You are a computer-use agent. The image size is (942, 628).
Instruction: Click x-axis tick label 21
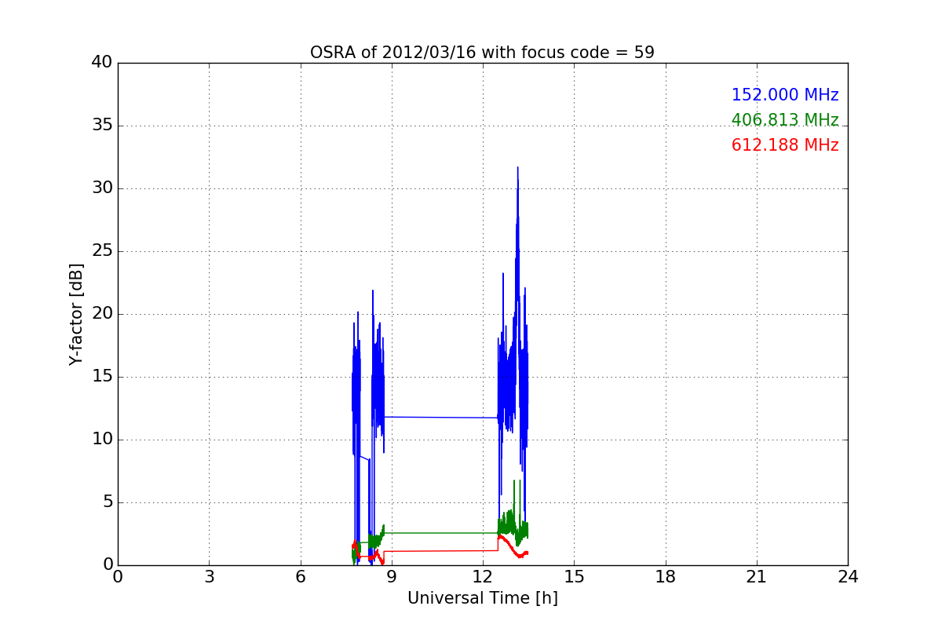point(757,576)
